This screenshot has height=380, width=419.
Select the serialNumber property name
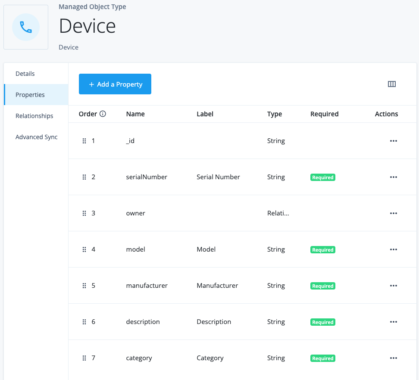click(147, 177)
